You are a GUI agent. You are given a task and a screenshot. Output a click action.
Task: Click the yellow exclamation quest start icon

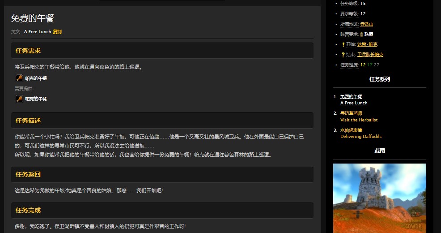click(x=343, y=44)
